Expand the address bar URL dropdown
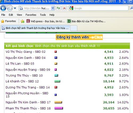Screen dimensions: 133x113 53,8
